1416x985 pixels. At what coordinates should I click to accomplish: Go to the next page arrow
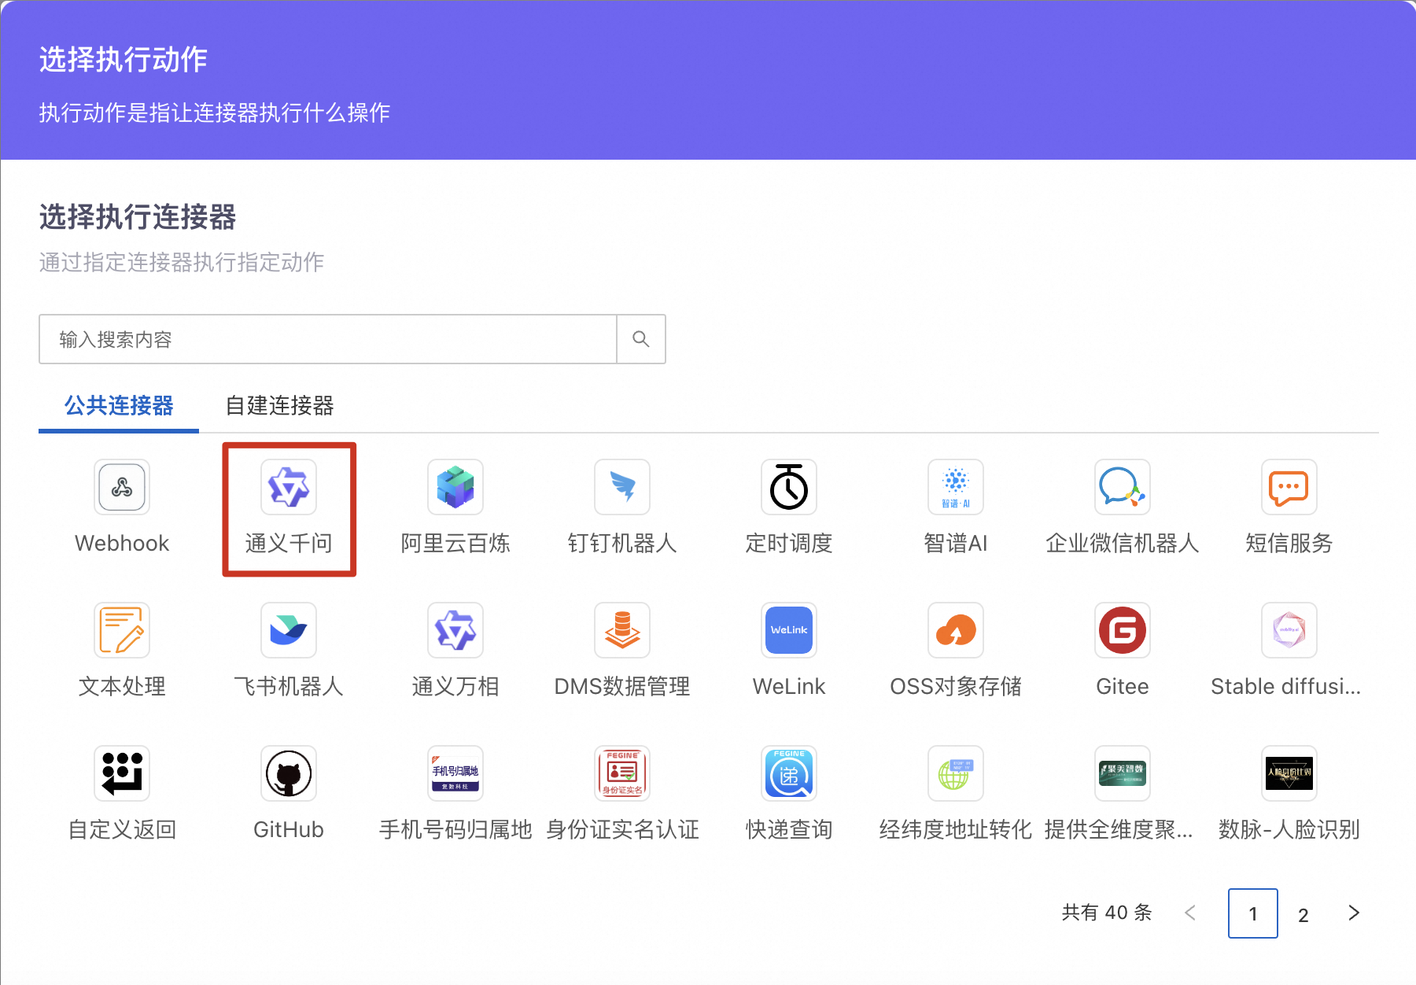[1354, 913]
